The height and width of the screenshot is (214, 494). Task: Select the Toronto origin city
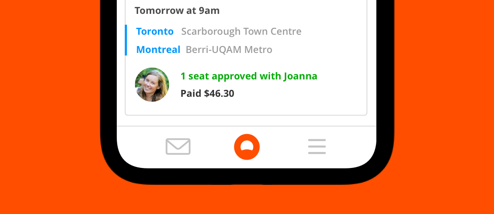(155, 32)
